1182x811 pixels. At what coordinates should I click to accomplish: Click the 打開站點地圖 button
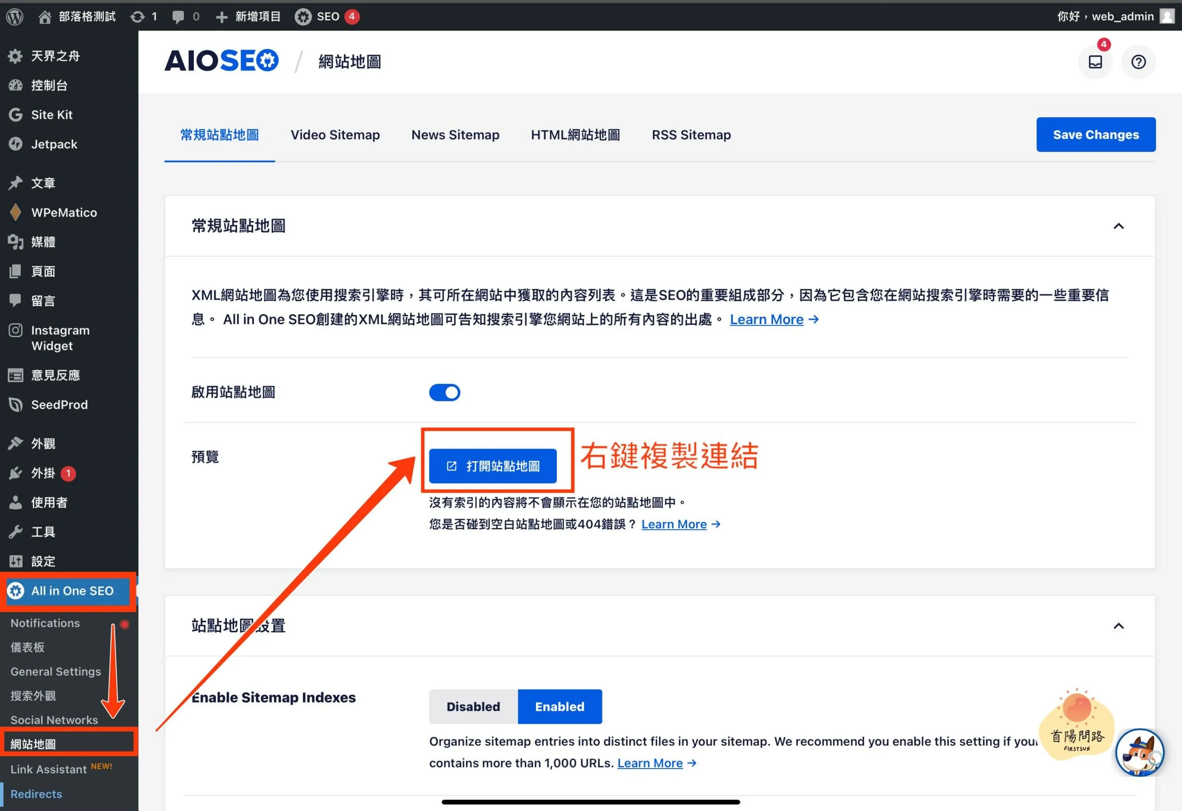(x=492, y=466)
